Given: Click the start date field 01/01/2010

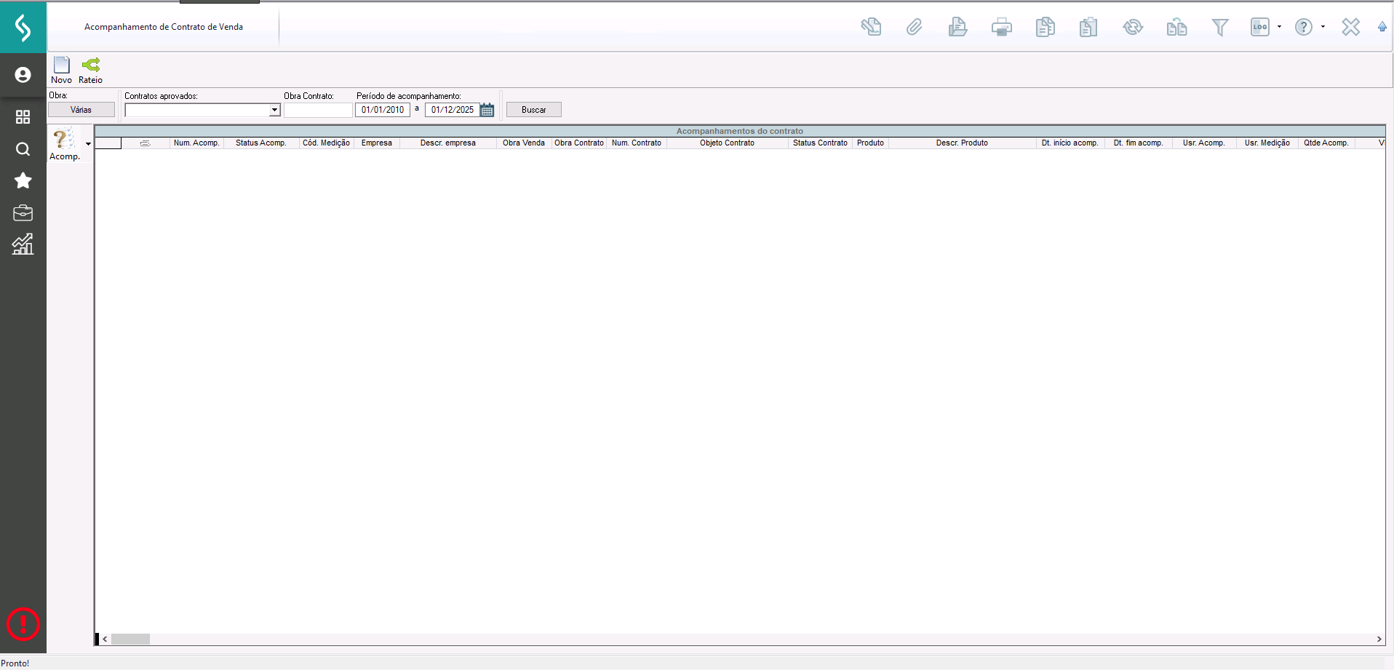Looking at the screenshot, I should [383, 110].
